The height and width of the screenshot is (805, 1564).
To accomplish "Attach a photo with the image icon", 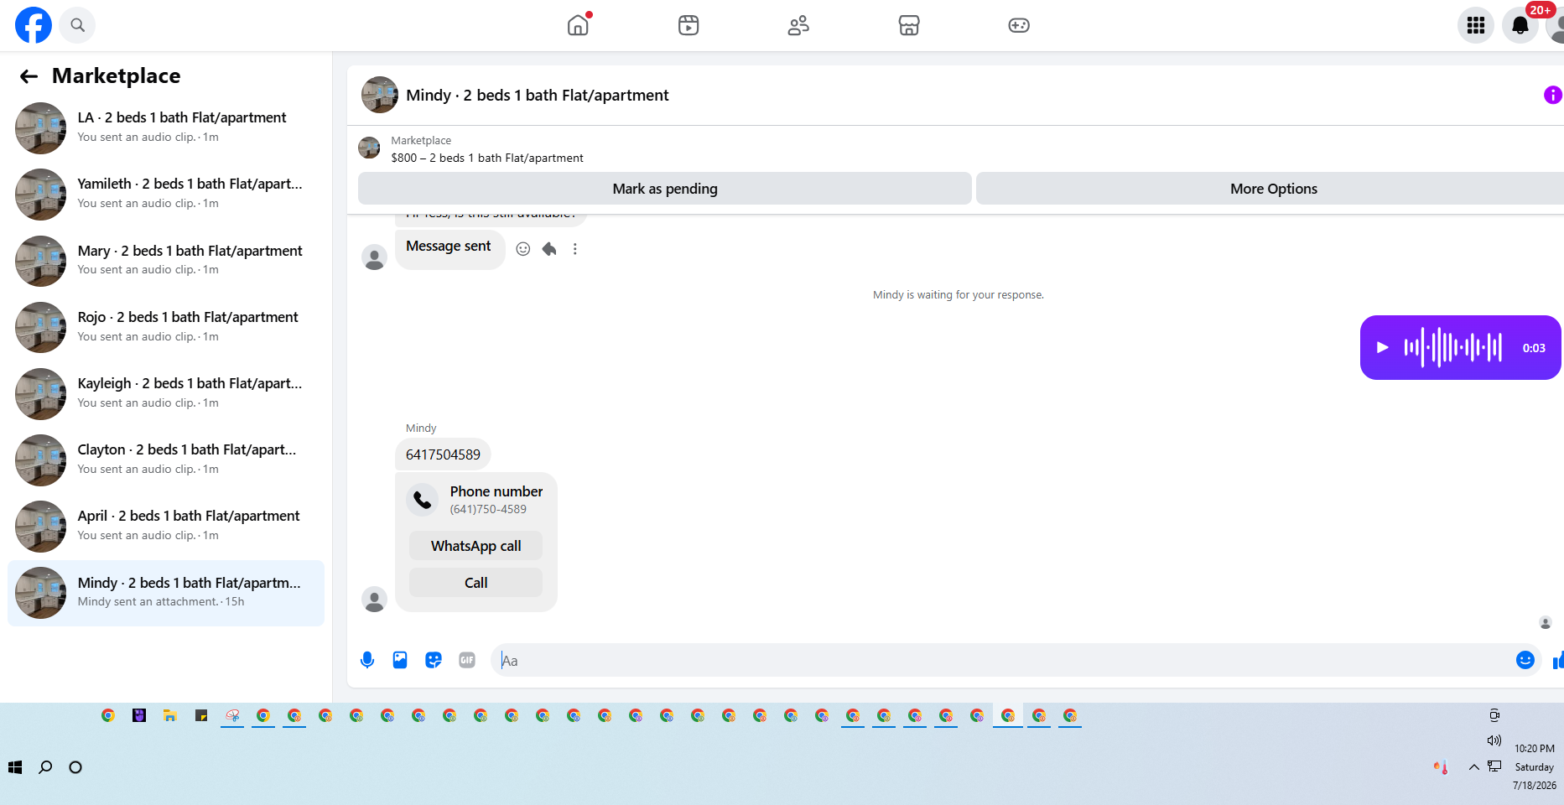I will pos(400,660).
